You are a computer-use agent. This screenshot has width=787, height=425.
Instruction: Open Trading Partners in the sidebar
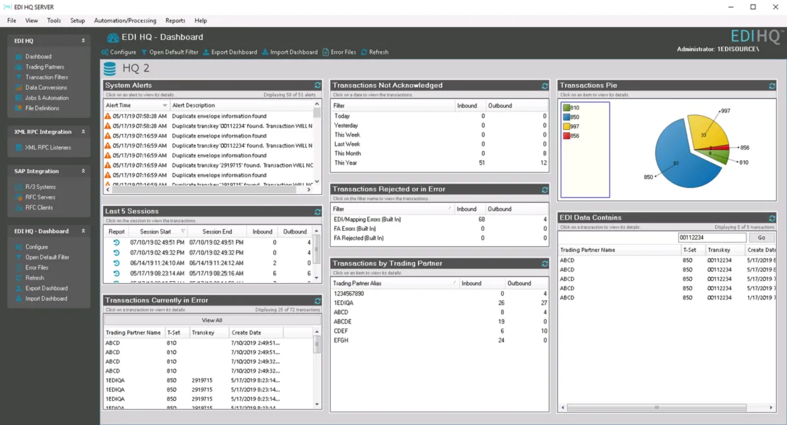(x=45, y=67)
